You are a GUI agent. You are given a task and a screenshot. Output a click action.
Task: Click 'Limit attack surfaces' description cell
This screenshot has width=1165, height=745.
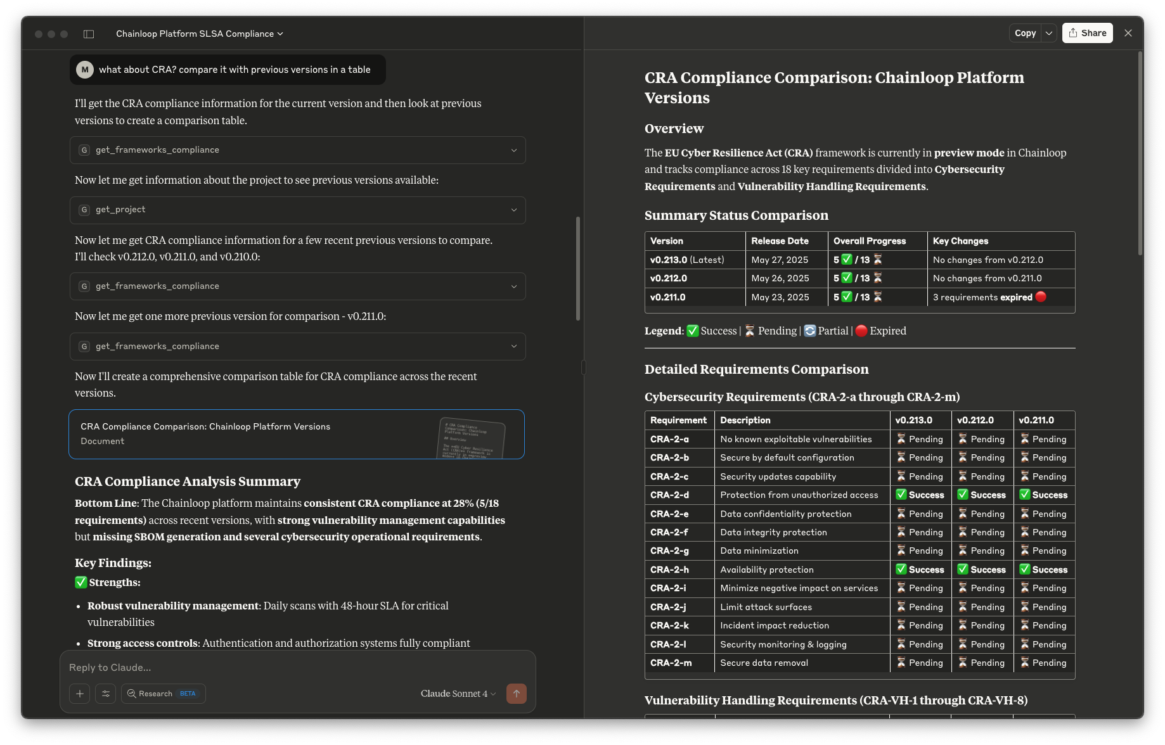point(802,607)
